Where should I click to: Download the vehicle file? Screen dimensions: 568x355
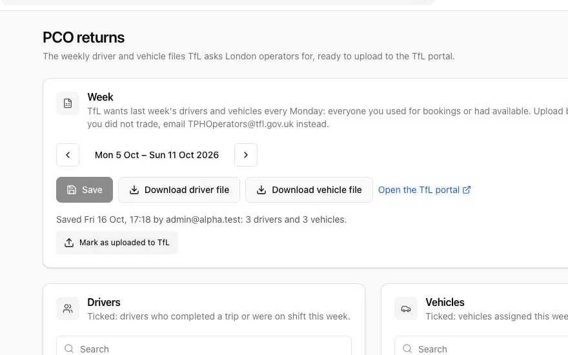[309, 190]
